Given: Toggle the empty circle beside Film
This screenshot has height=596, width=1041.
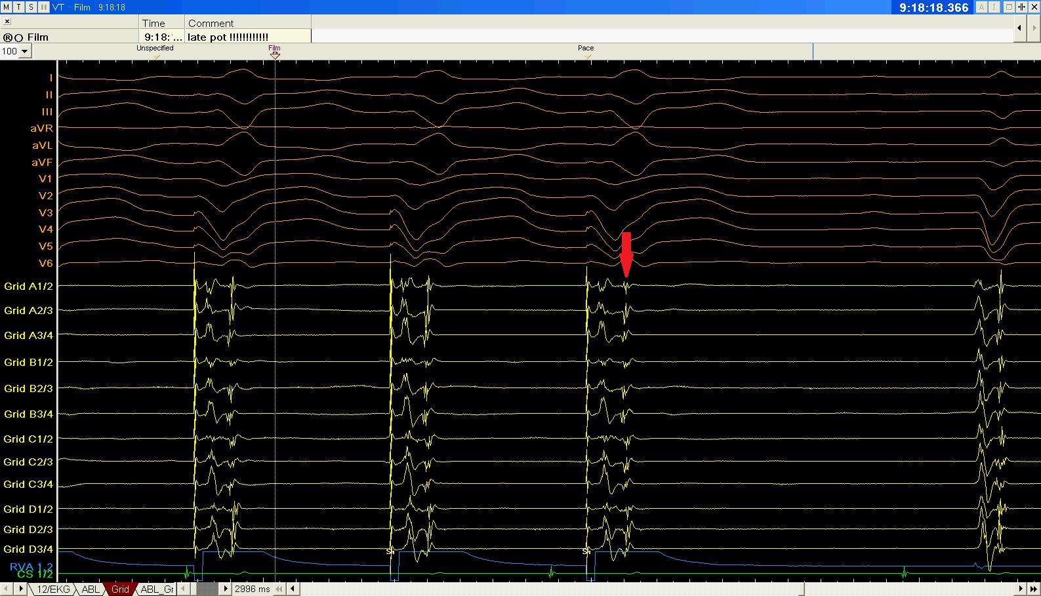Looking at the screenshot, I should tap(18, 38).
